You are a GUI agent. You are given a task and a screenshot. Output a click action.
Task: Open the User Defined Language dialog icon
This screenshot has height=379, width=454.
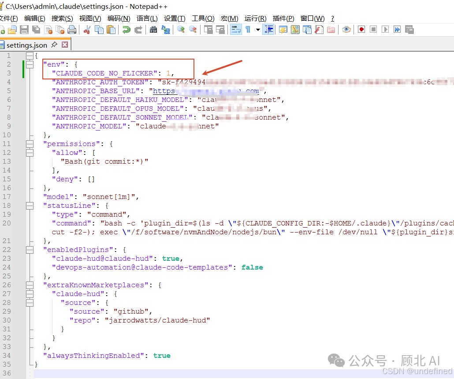283,30
